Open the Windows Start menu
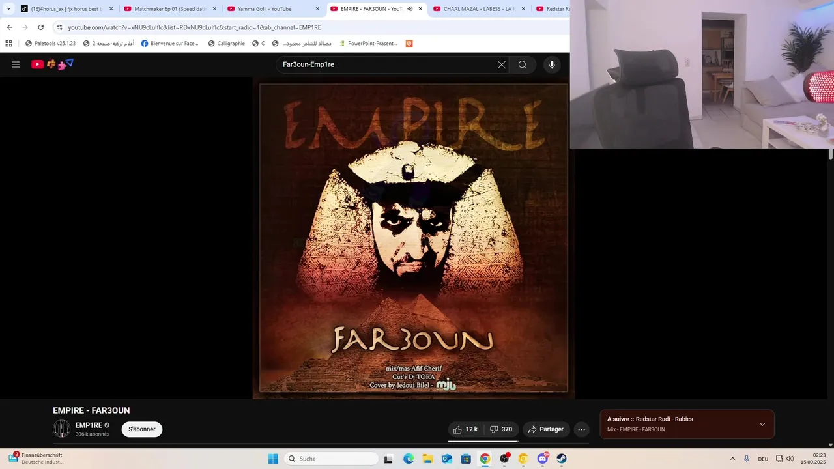 click(x=273, y=459)
